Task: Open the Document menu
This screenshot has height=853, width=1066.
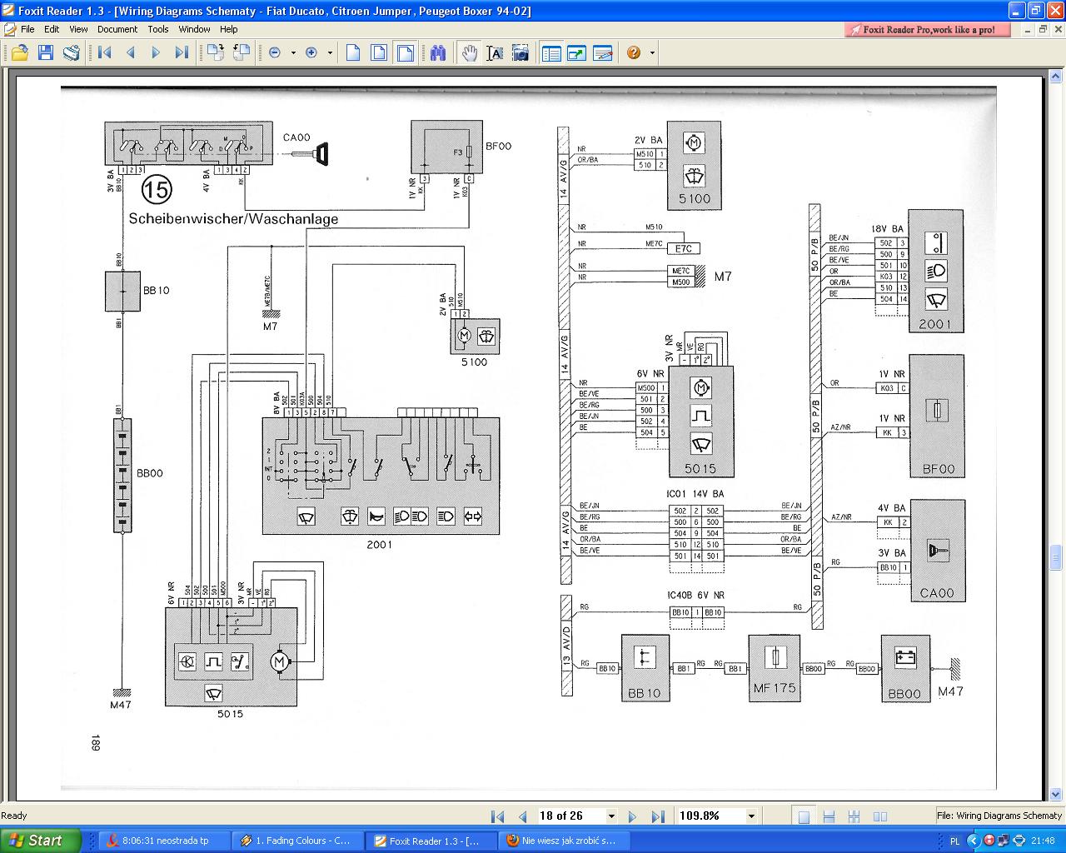Action: (117, 29)
